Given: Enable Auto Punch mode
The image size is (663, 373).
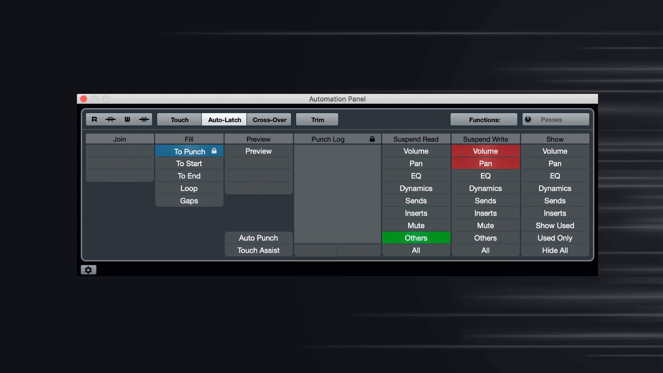Looking at the screenshot, I should (258, 238).
